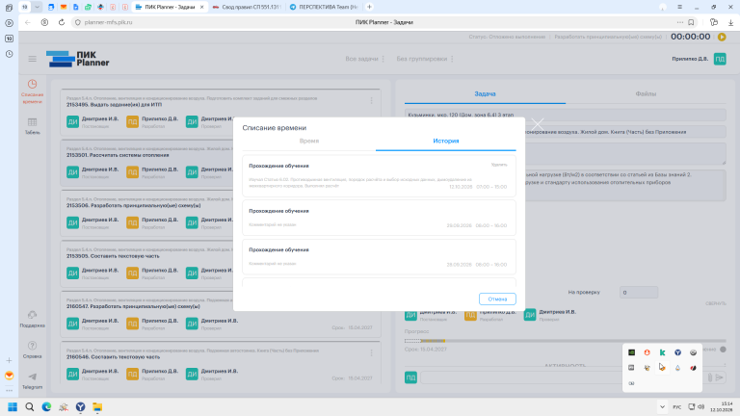Image resolution: width=740 pixels, height=416 pixels.
Task: Open the Без группировки grouping dropdown
Action: [425, 59]
